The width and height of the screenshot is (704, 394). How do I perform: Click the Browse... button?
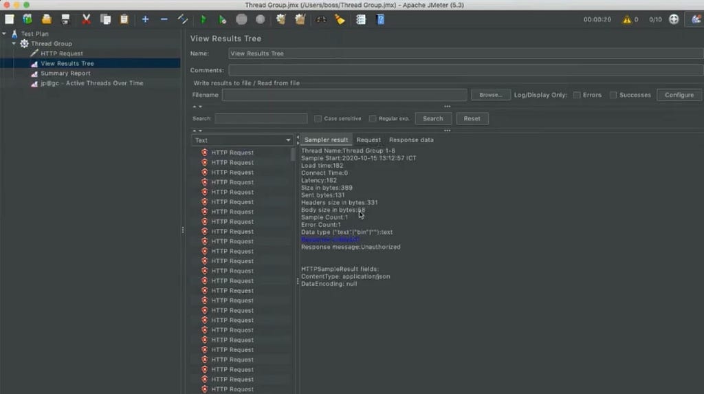(x=491, y=95)
